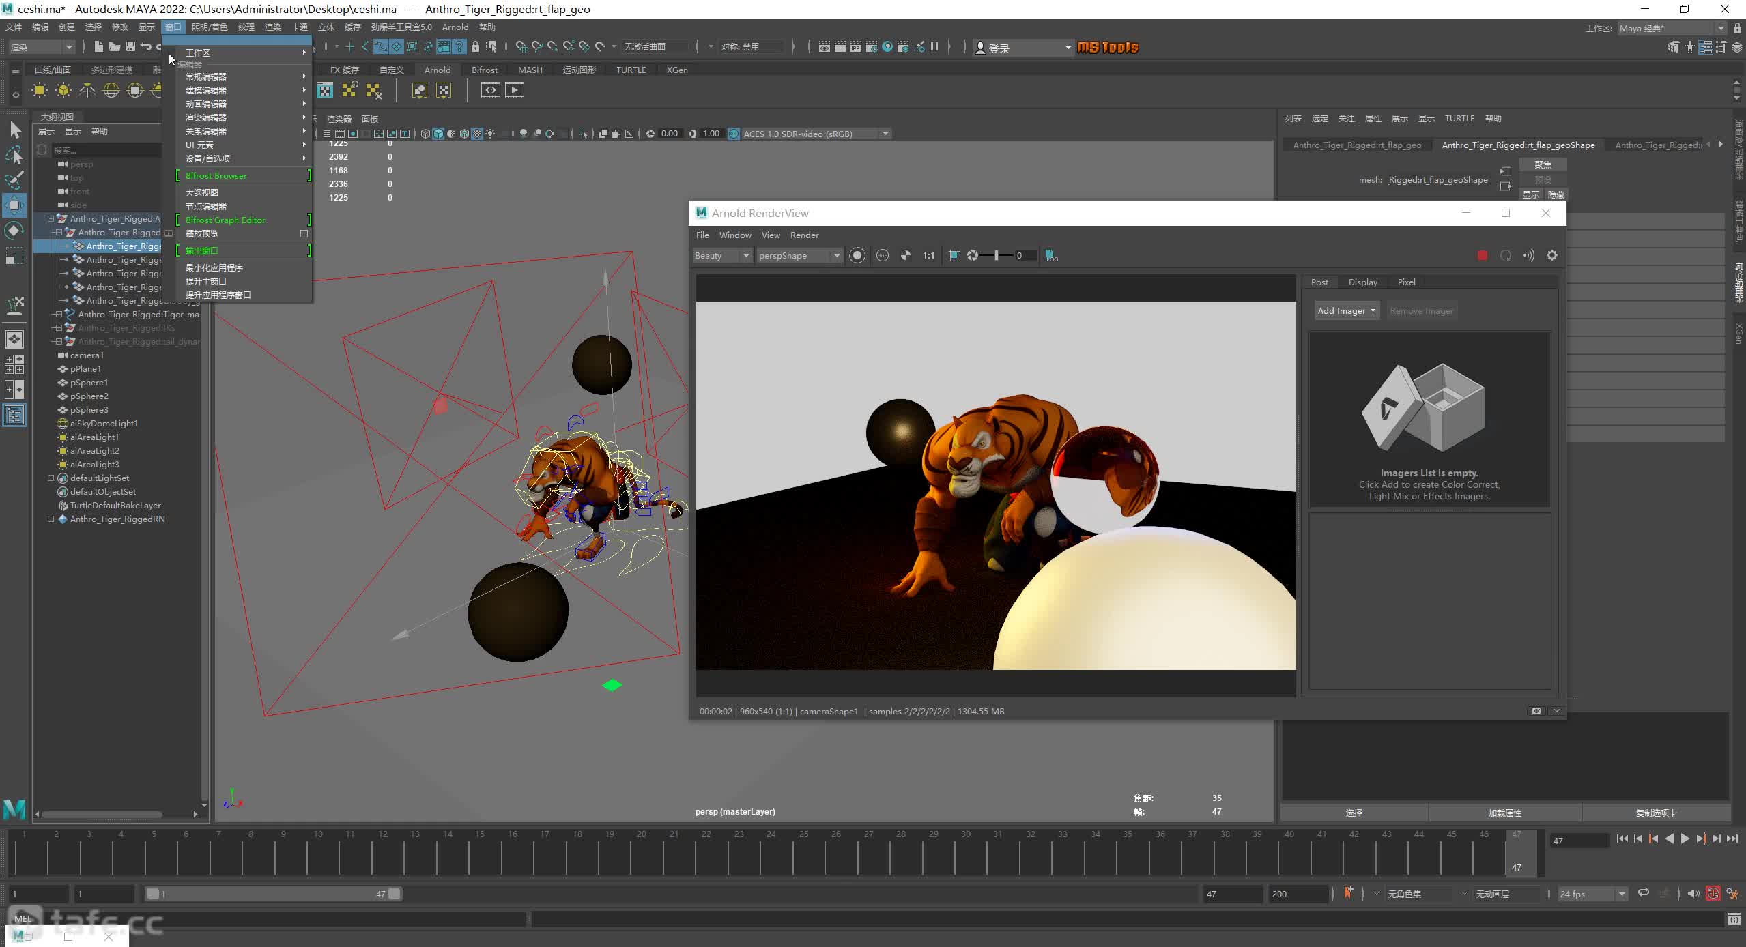Click the 复制选项卡 button
The height and width of the screenshot is (947, 1746).
point(1657,813)
